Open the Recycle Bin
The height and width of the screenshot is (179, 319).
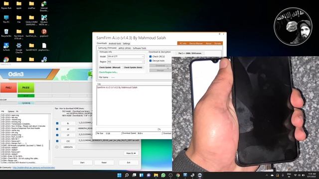pyautogui.click(x=6, y=33)
